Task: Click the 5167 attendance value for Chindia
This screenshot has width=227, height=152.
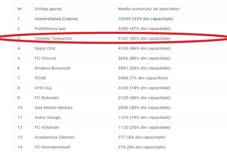Action: (123, 38)
